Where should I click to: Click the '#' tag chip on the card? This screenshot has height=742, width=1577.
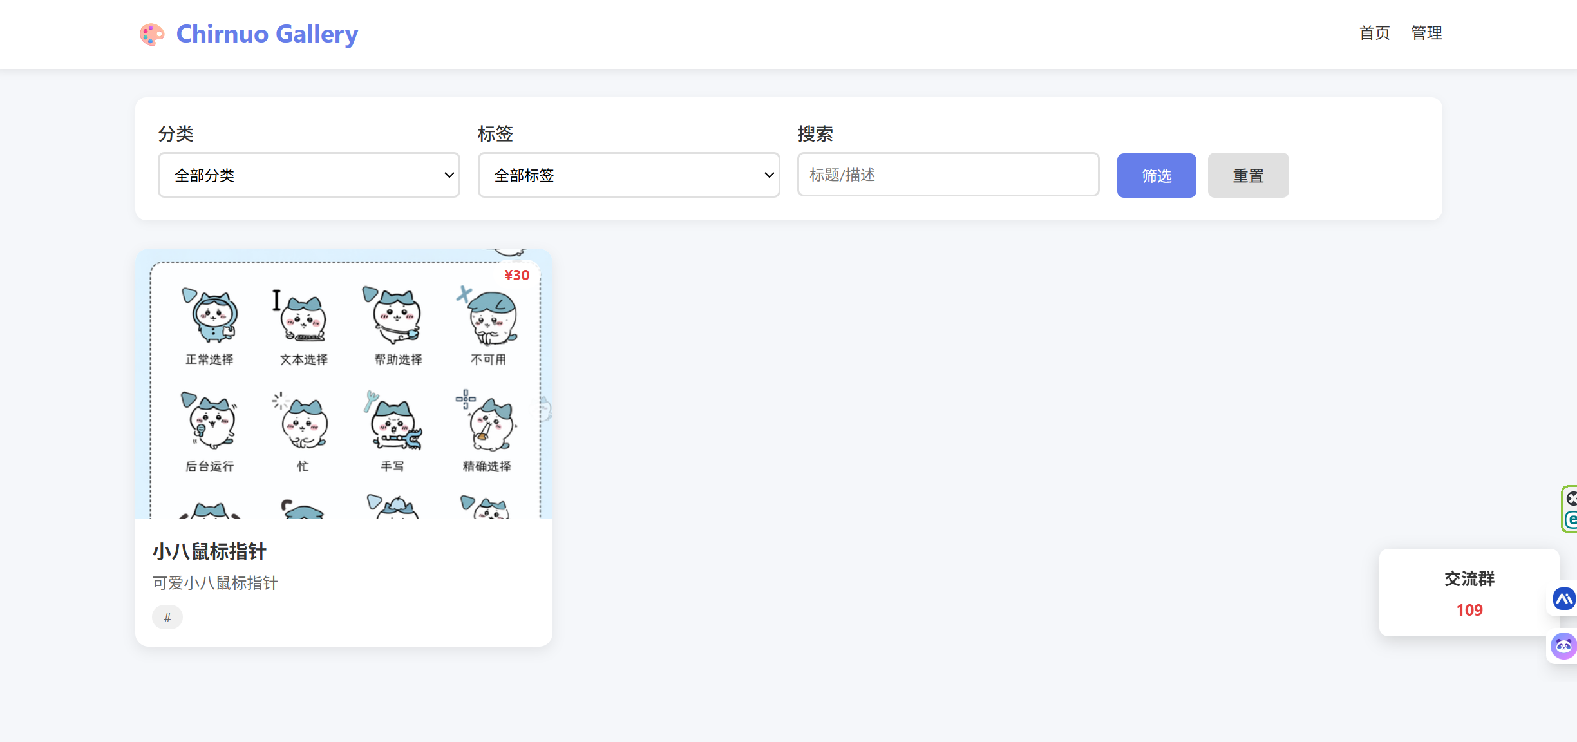pyautogui.click(x=167, y=616)
